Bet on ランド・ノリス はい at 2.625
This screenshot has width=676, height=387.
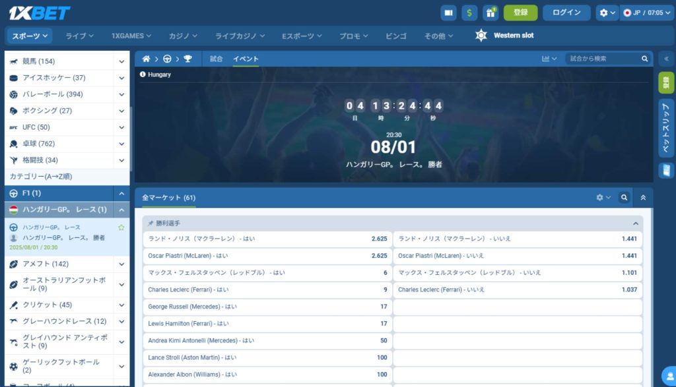click(x=267, y=239)
